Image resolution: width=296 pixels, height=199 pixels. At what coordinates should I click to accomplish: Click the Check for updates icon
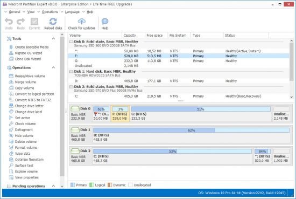pos(82,22)
